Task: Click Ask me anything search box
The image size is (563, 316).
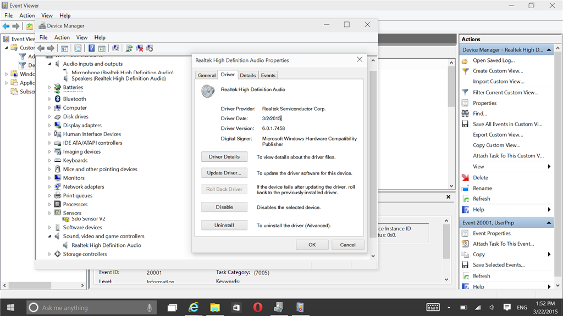Action: [x=92, y=307]
